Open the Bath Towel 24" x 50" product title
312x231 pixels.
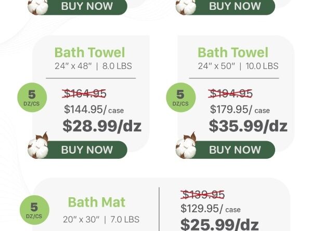pos(233,52)
